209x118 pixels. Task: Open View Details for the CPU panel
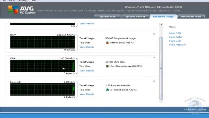click(x=87, y=24)
